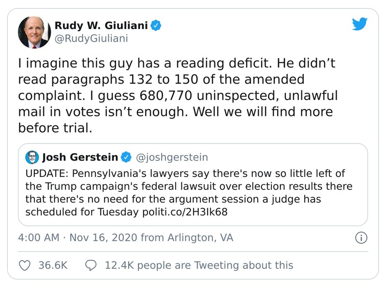Like the tweet with heart icon

[24, 265]
